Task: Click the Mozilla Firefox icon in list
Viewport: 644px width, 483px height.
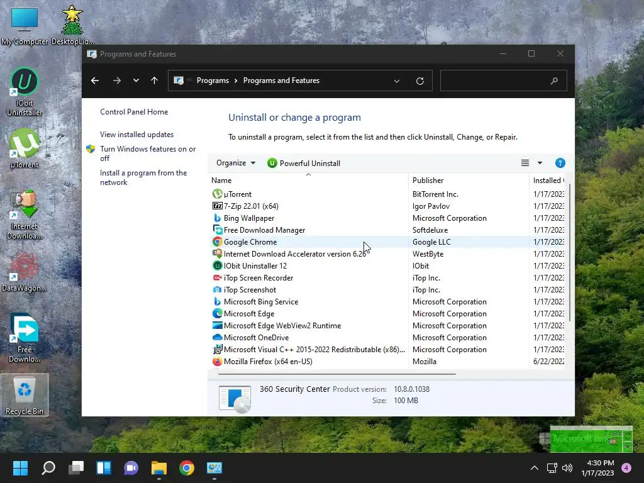Action: coord(217,361)
